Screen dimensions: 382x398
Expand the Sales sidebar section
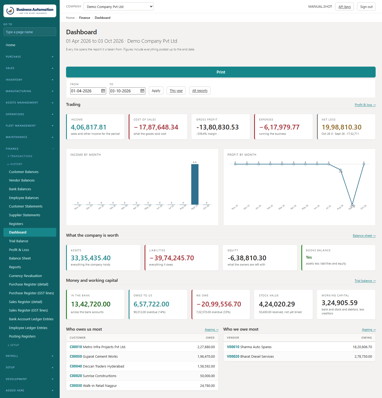[x=30, y=68]
